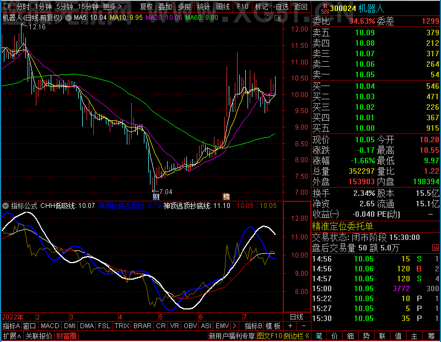
Task: Select the ASI indicator
Action: pos(206,326)
